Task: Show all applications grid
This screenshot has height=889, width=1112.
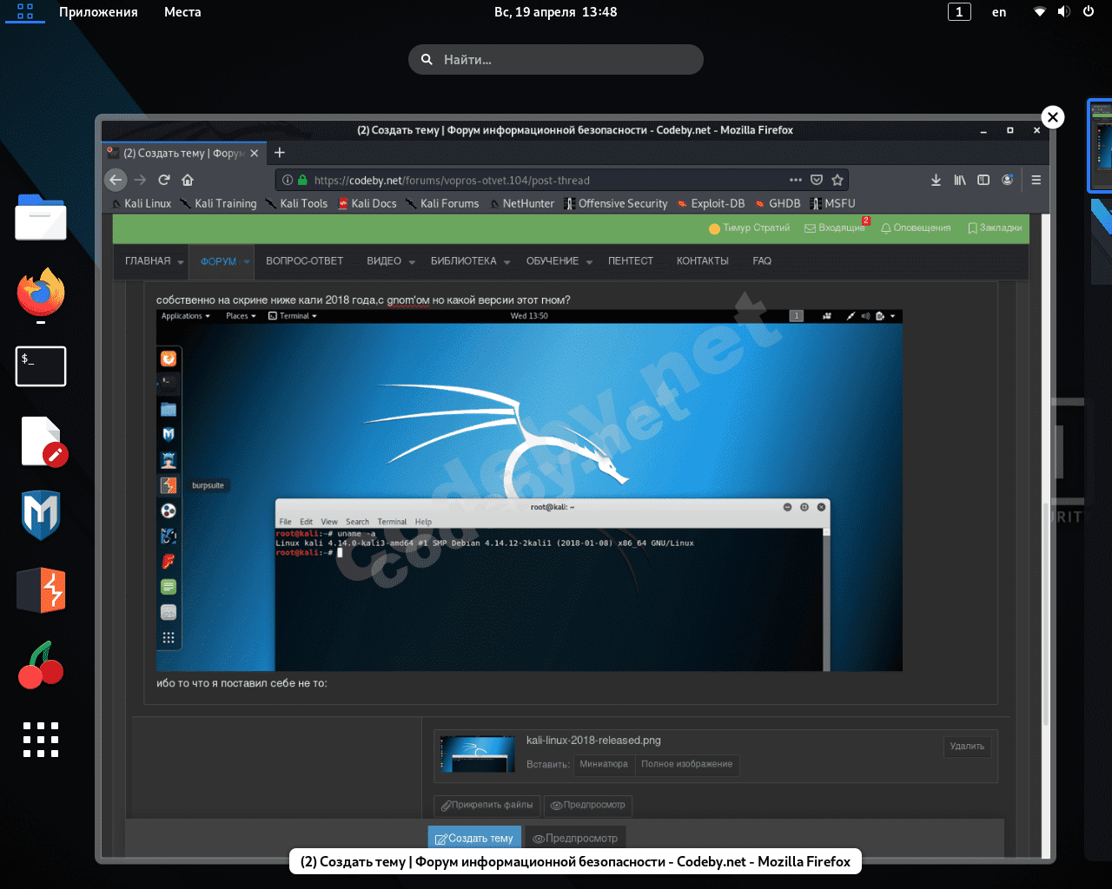Action: pos(41,740)
